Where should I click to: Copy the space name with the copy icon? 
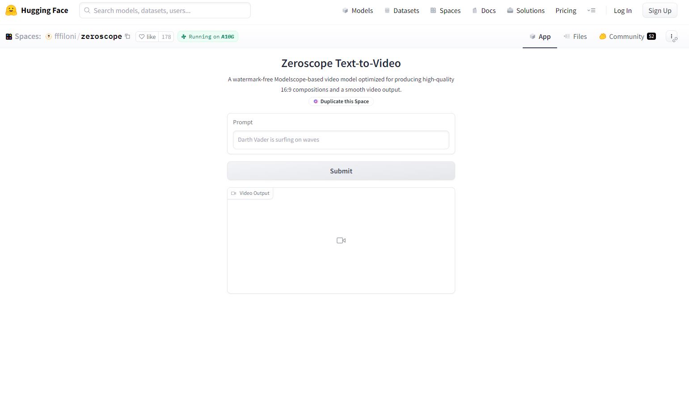click(127, 36)
